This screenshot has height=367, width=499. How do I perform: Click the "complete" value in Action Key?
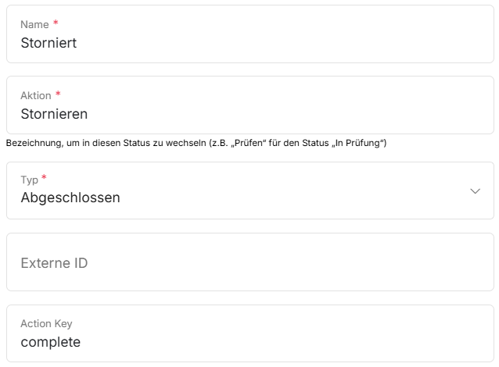tap(50, 342)
